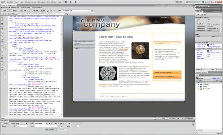Click the File management icon right of Title

pos(92,11)
